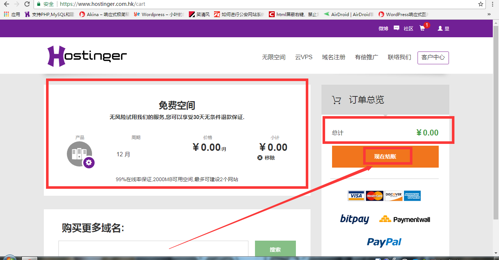Open PayPal payment option
The image size is (499, 260).
(x=384, y=242)
